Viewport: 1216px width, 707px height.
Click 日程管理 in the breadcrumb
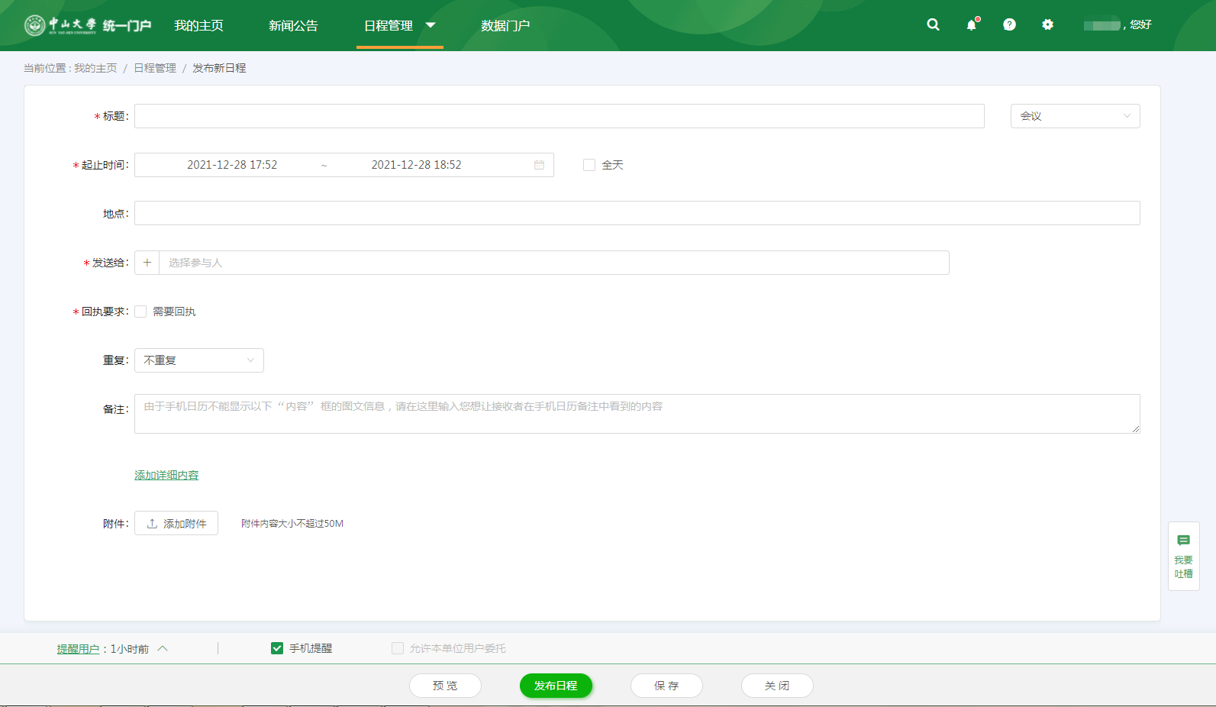point(155,68)
